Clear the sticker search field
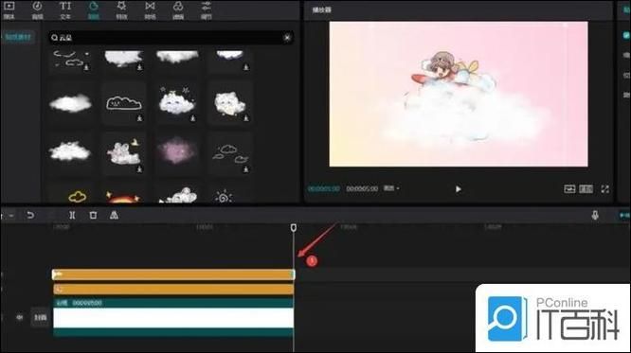The width and height of the screenshot is (631, 353). [287, 38]
